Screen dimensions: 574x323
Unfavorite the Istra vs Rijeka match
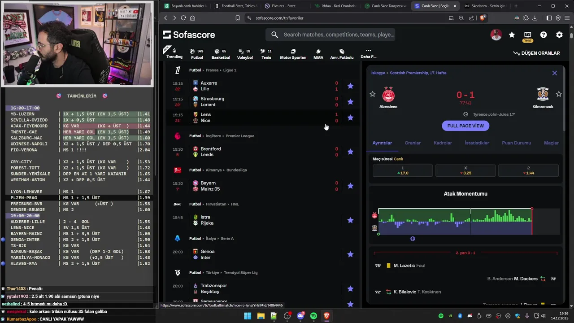point(350,220)
